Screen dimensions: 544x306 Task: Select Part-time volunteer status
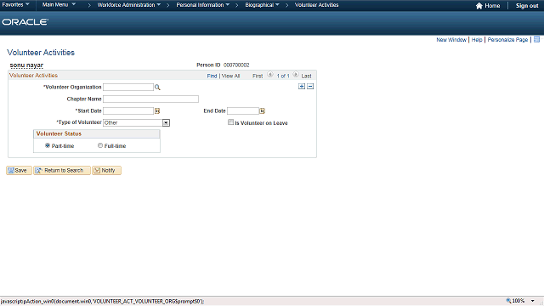tap(48, 145)
